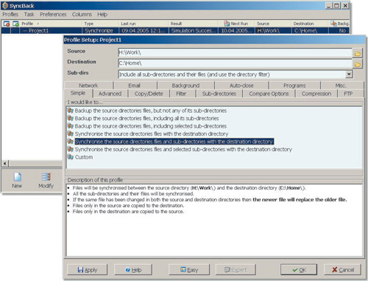Switch to the Compare Options tab
This screenshot has width=368, height=281.
click(x=269, y=94)
